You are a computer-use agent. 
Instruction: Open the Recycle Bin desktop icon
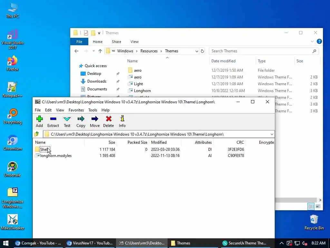314,222
